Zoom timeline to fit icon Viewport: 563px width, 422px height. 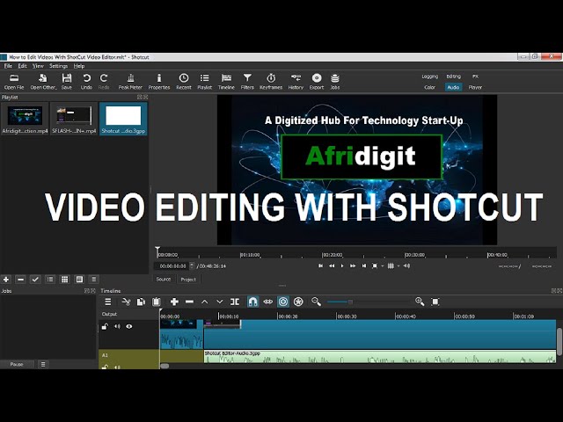435,302
